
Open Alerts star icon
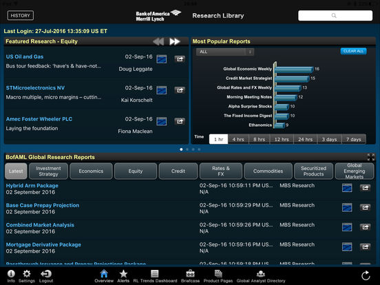(123, 276)
